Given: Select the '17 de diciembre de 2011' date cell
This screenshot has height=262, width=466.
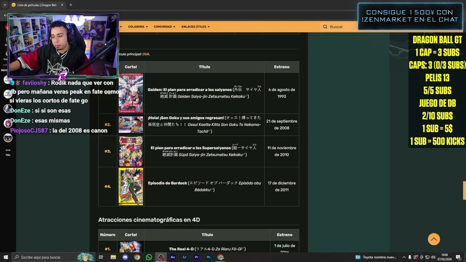Looking at the screenshot, I should (x=282, y=186).
